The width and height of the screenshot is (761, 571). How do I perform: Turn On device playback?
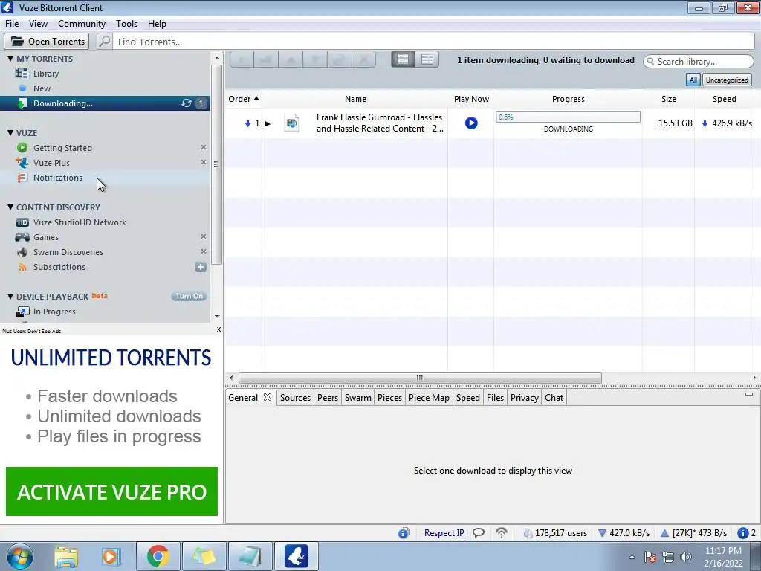tap(189, 296)
